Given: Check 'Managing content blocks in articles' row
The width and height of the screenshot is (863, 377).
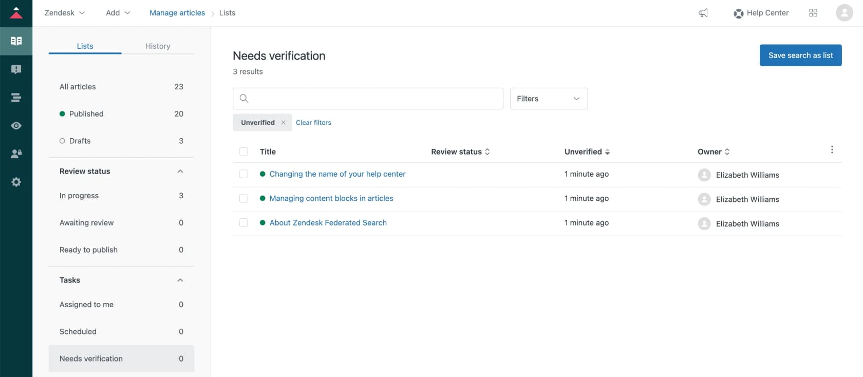Looking at the screenshot, I should pyautogui.click(x=243, y=198).
